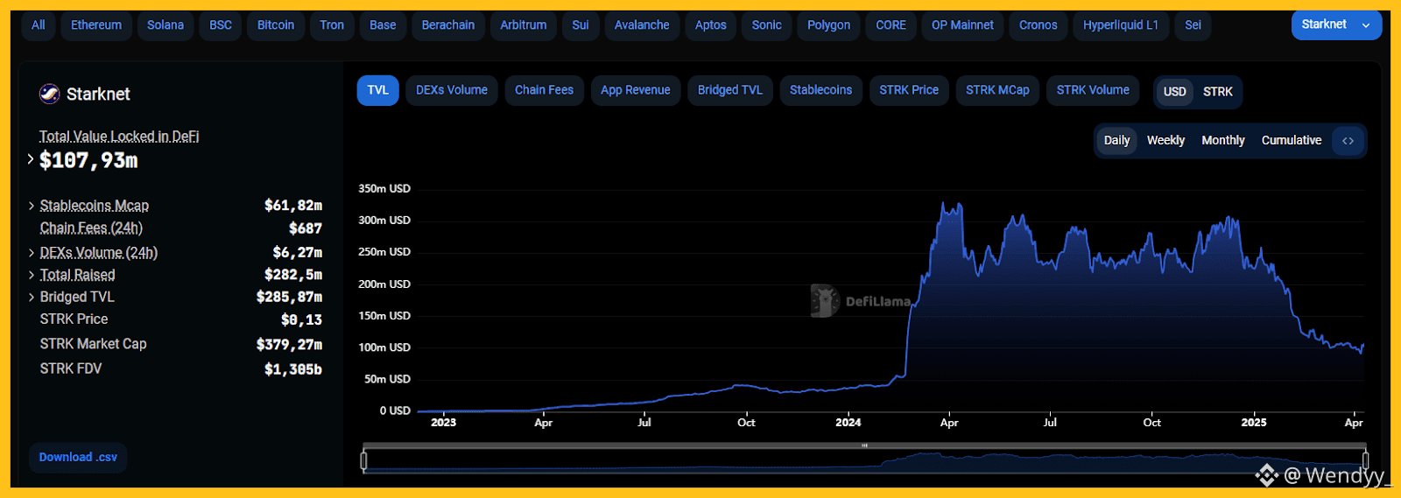Screen dimensions: 1401x498
Task: Select the Tron chain filter
Action: click(x=332, y=25)
